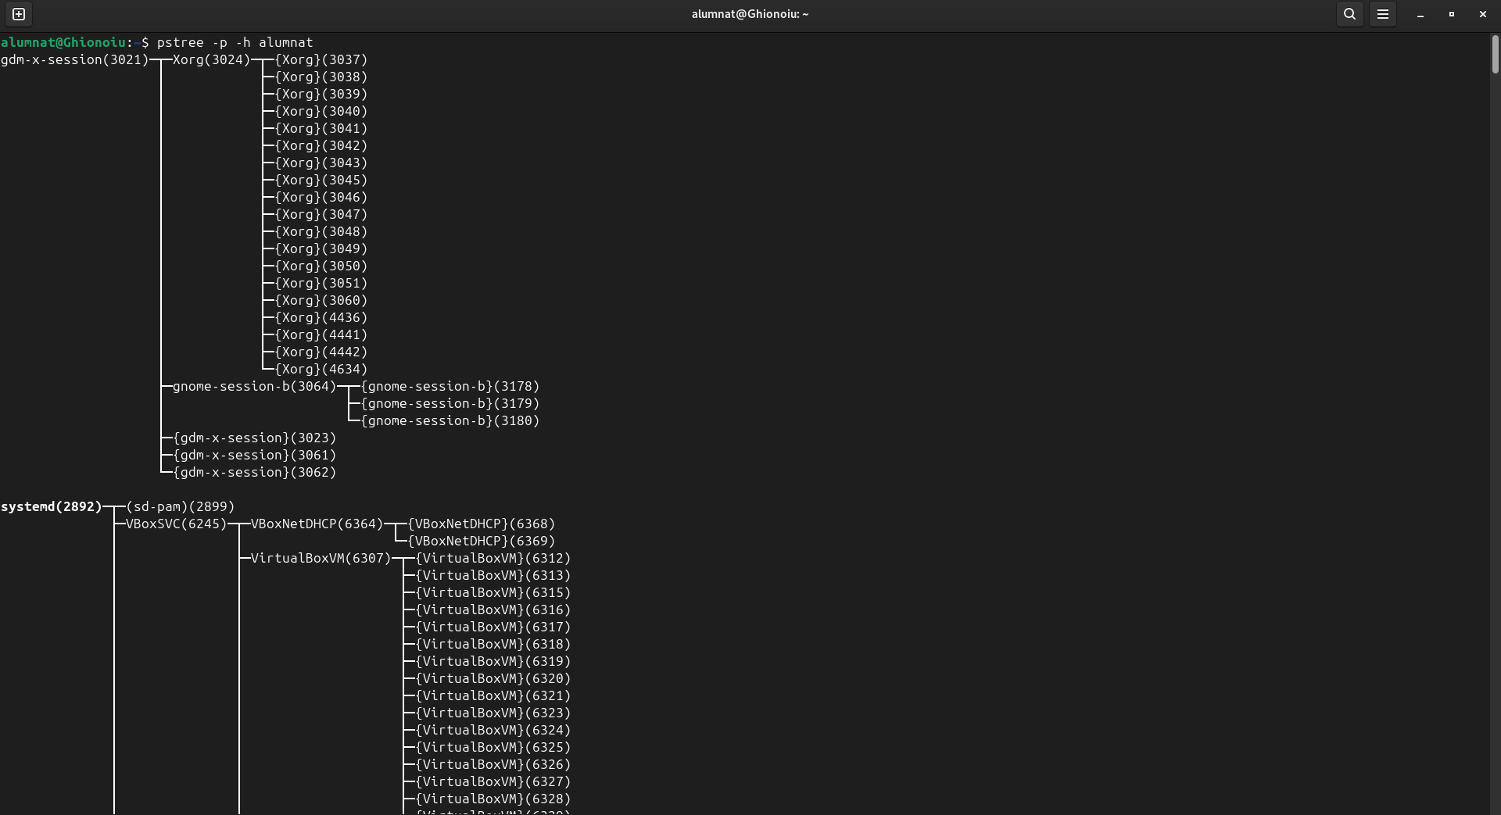Screen dimensions: 1501x815
Task: Open the hamburger main menu
Action: click(1382, 14)
